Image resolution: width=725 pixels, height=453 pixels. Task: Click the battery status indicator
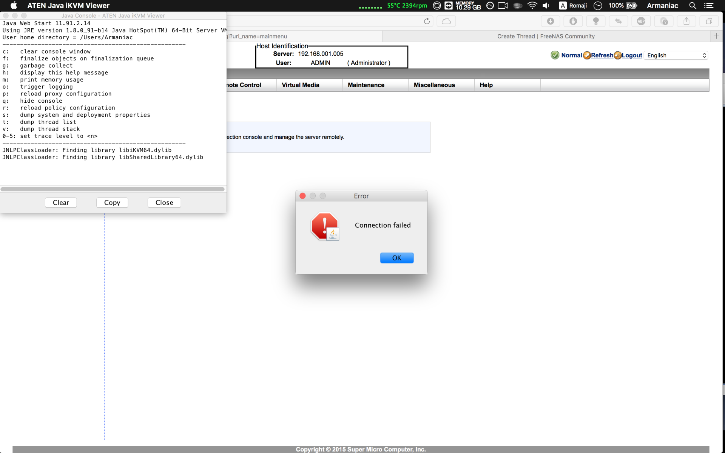(623, 5)
